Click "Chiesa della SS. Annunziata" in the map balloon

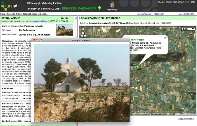(x=147, y=43)
